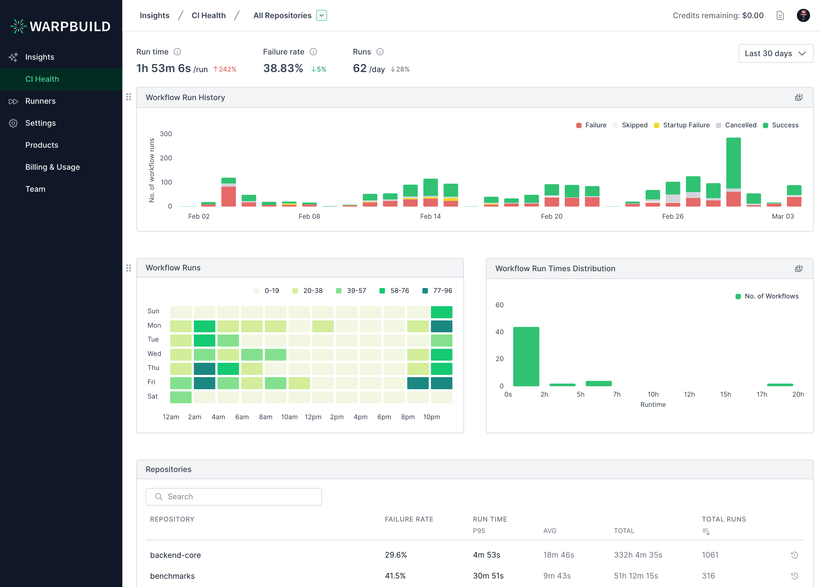Open the documentation page icon in the top bar

780,15
